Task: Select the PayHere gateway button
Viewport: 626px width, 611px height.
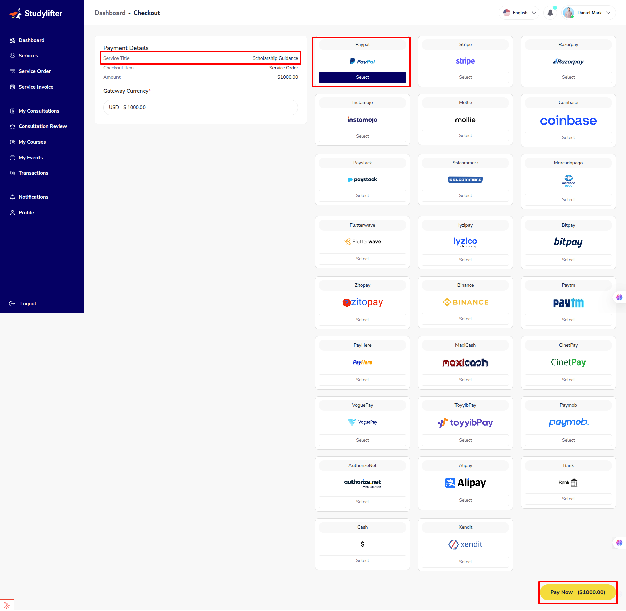Action: pos(362,380)
